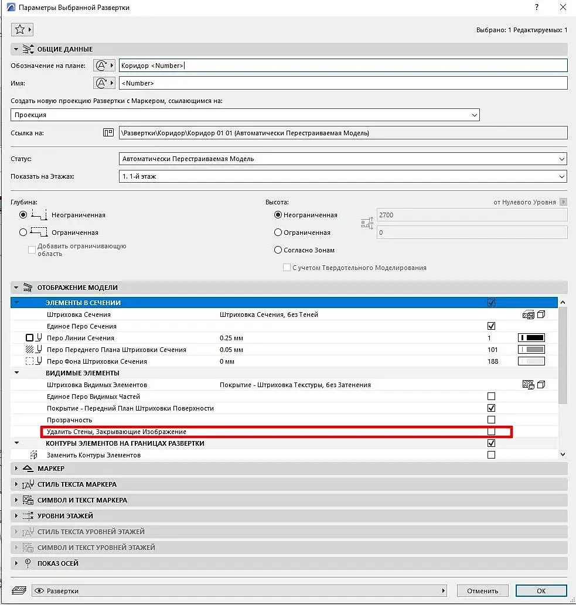Enable Удалить Стены, Закрывающие Изображение checkbox
Image resolution: width=576 pixels, height=605 pixels.
tap(491, 432)
